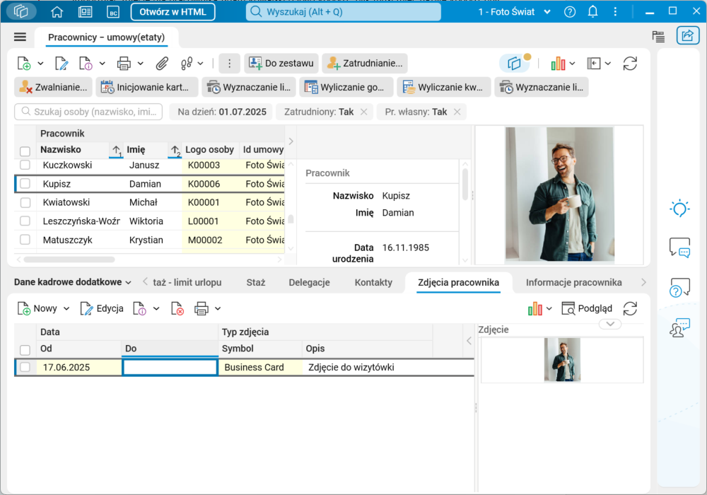Open the help chat question icon in sidebar

click(x=679, y=287)
